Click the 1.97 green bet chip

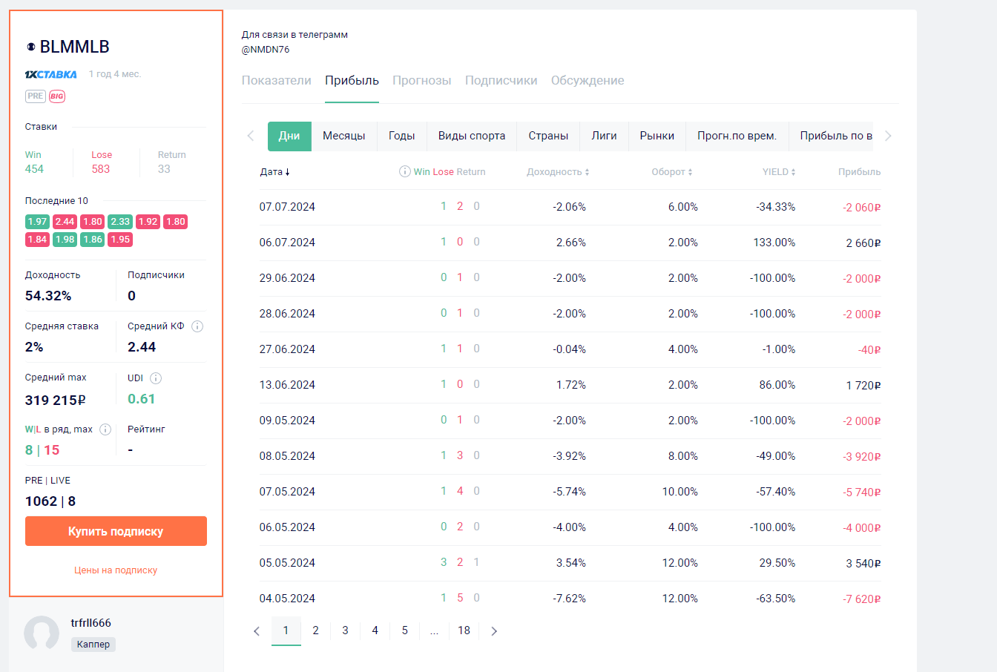pos(37,222)
